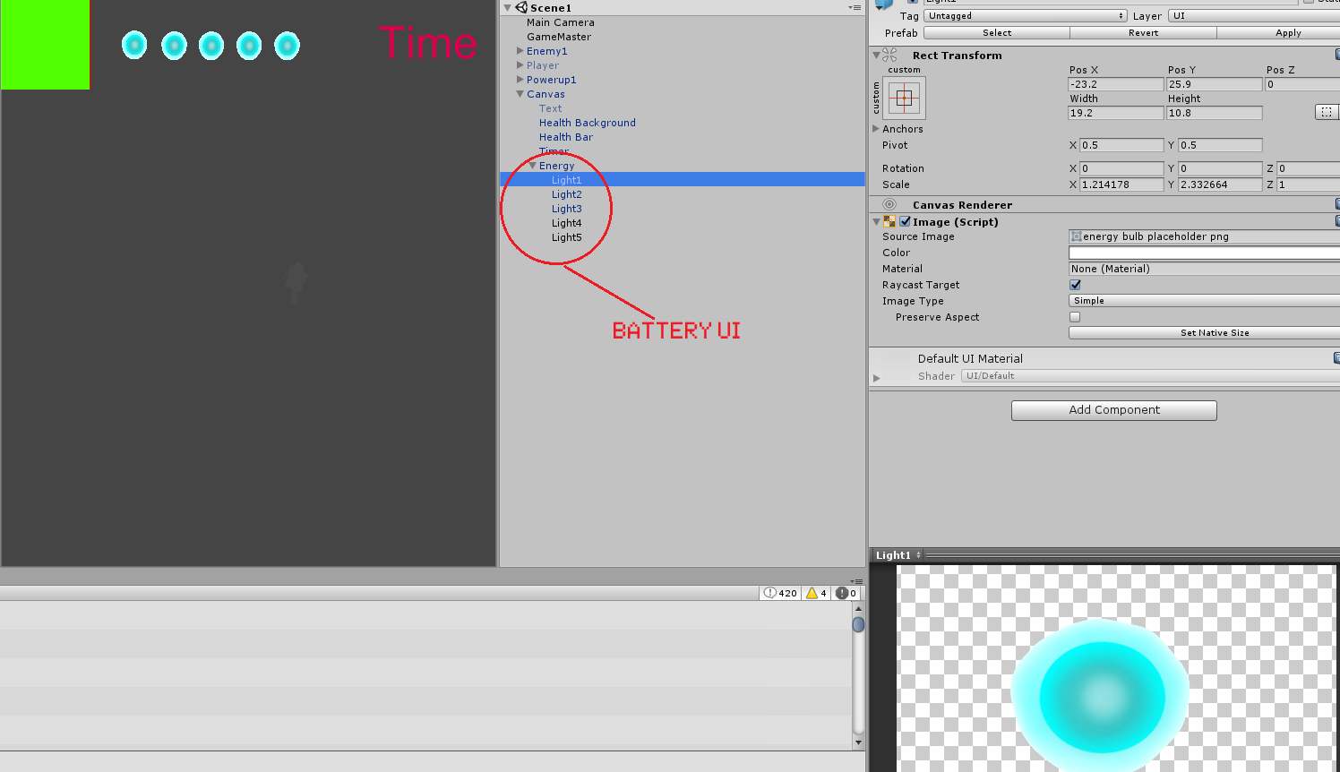Expand the Anchors section

[876, 129]
